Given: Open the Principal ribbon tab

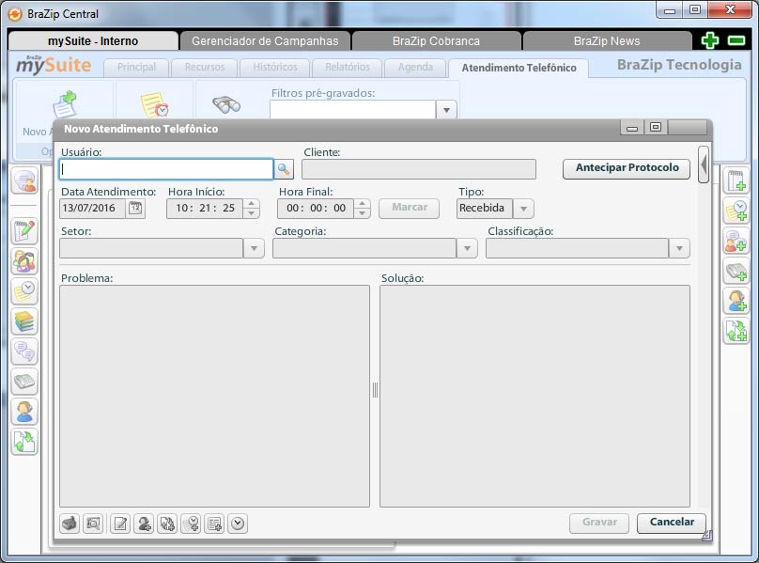Looking at the screenshot, I should 136,68.
